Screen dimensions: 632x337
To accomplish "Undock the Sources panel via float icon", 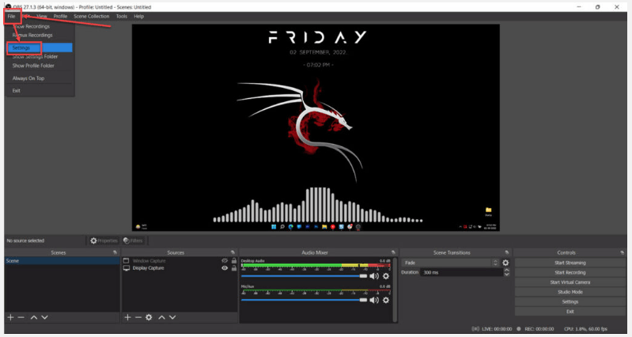I will [x=233, y=252].
